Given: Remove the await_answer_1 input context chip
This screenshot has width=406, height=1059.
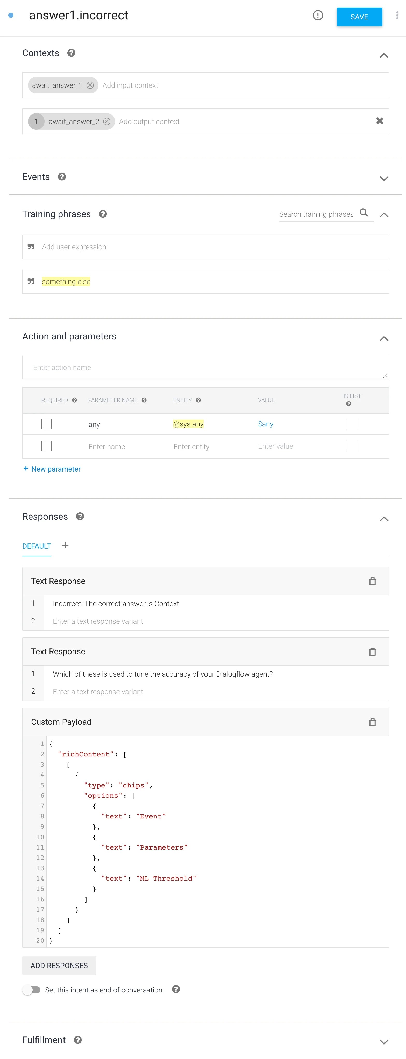Looking at the screenshot, I should [90, 85].
